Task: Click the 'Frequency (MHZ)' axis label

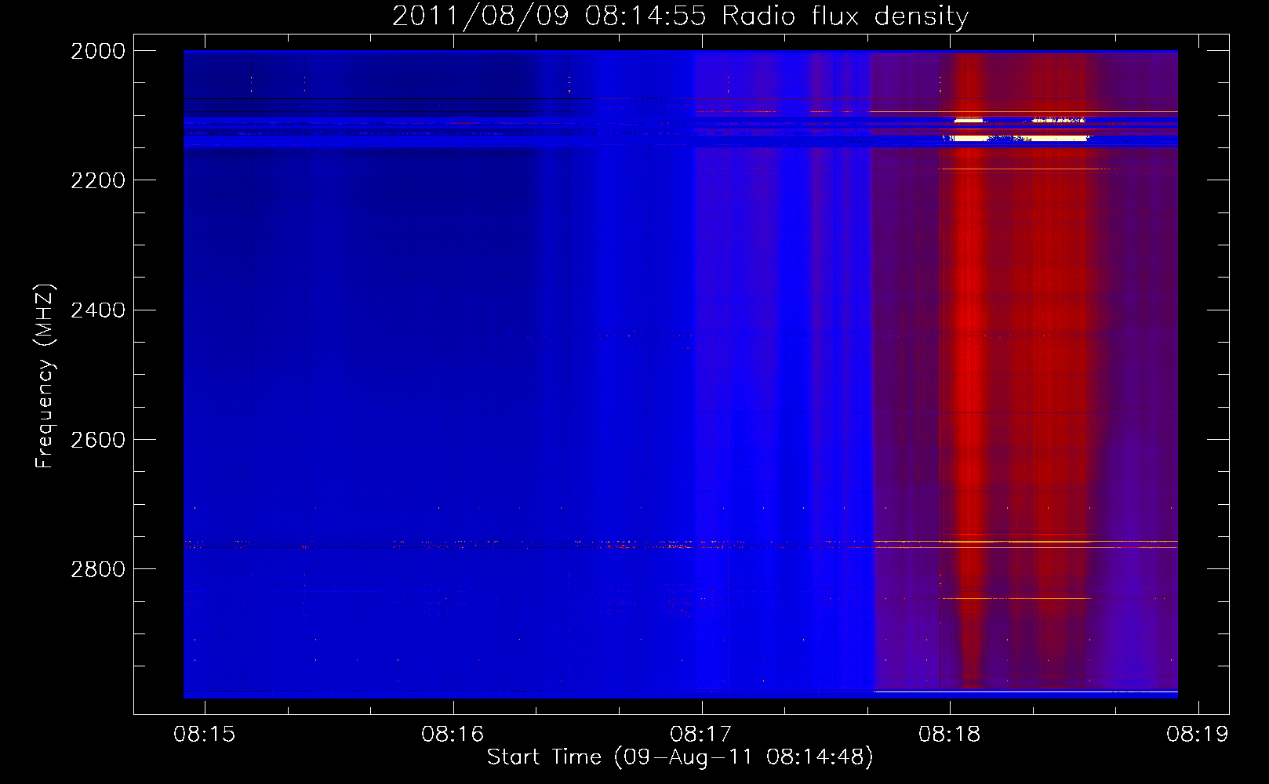Action: 45,376
